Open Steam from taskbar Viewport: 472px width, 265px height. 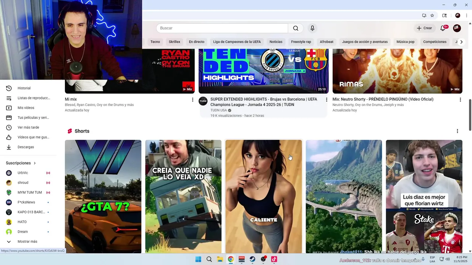[x=253, y=259]
